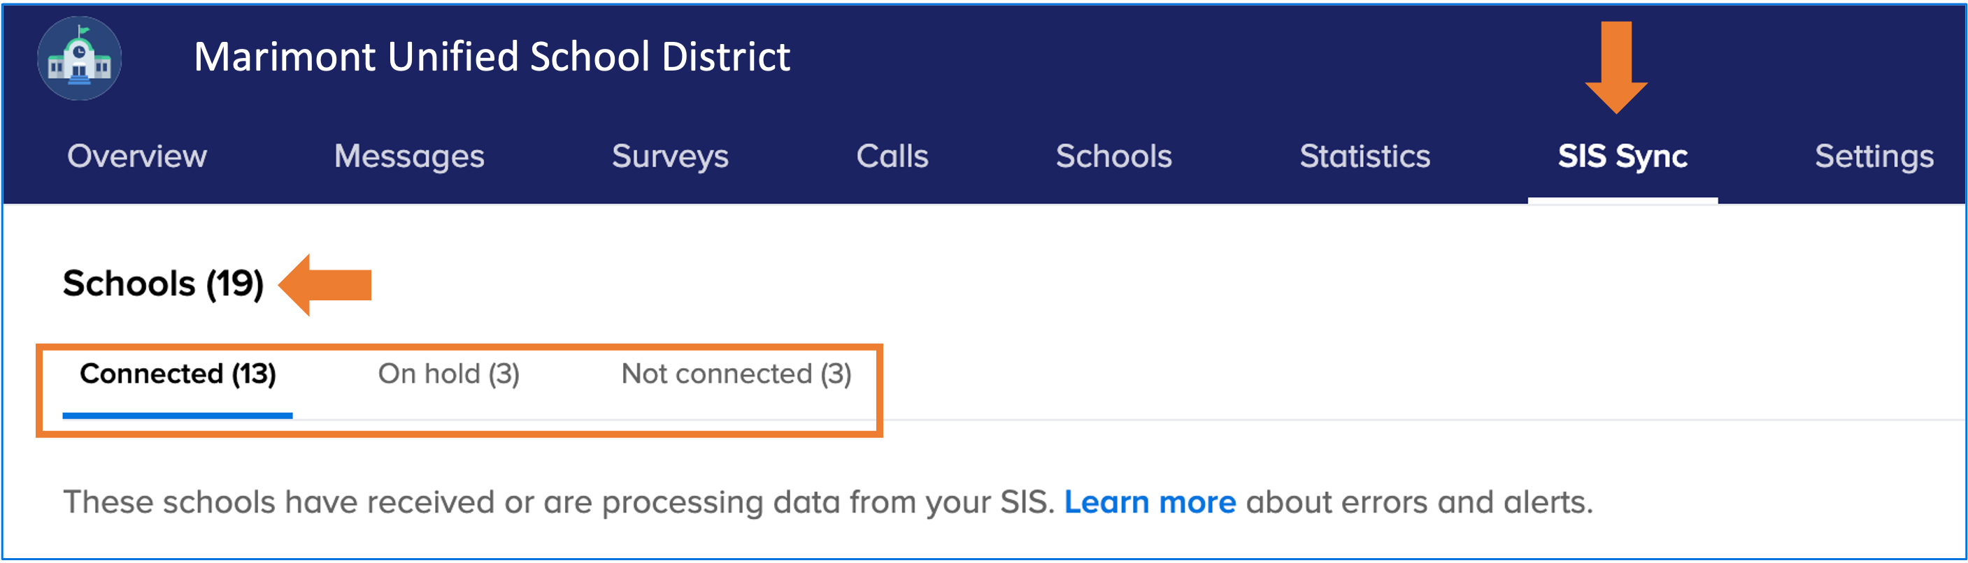Screen dimensions: 1968x563
Task: Select the SIS Sync tab
Action: tap(1623, 156)
